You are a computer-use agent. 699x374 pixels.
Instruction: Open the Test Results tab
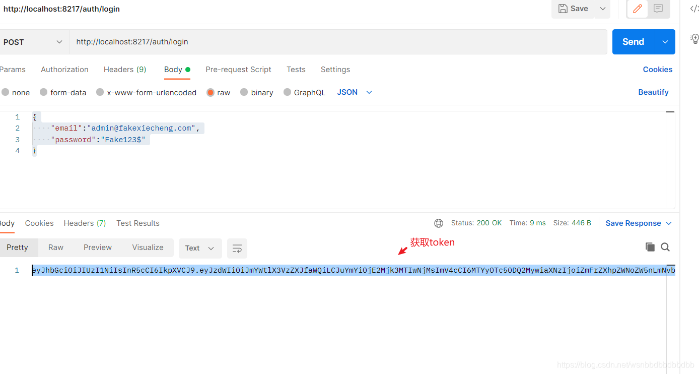pos(138,223)
